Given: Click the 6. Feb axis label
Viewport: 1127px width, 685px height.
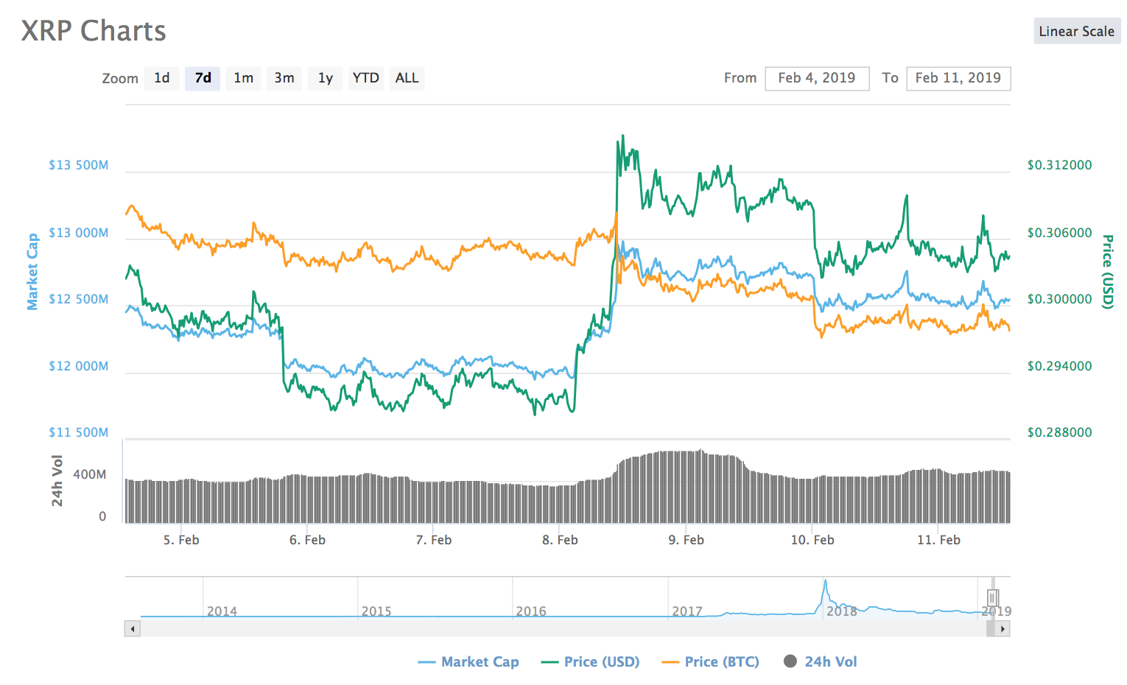Looking at the screenshot, I should pyautogui.click(x=307, y=540).
